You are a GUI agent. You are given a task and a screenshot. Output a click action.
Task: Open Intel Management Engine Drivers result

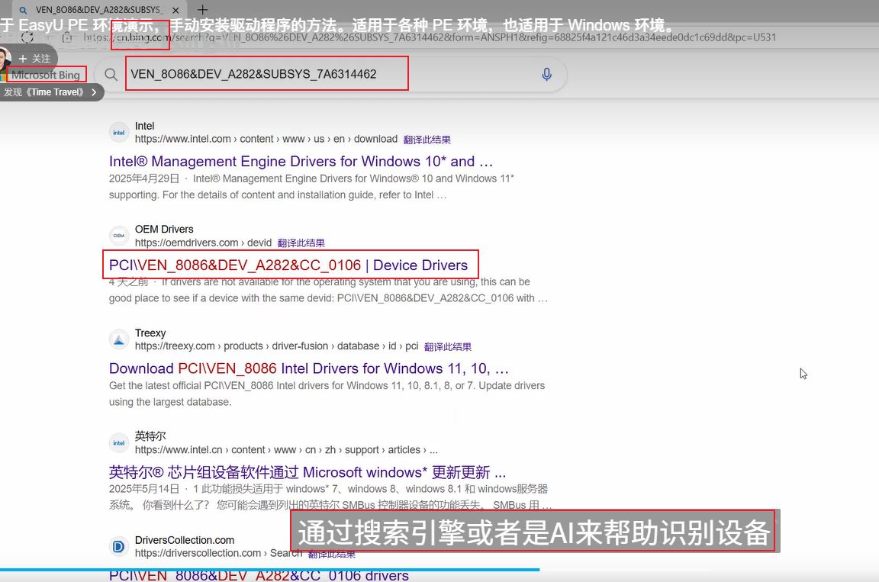pyautogui.click(x=301, y=161)
